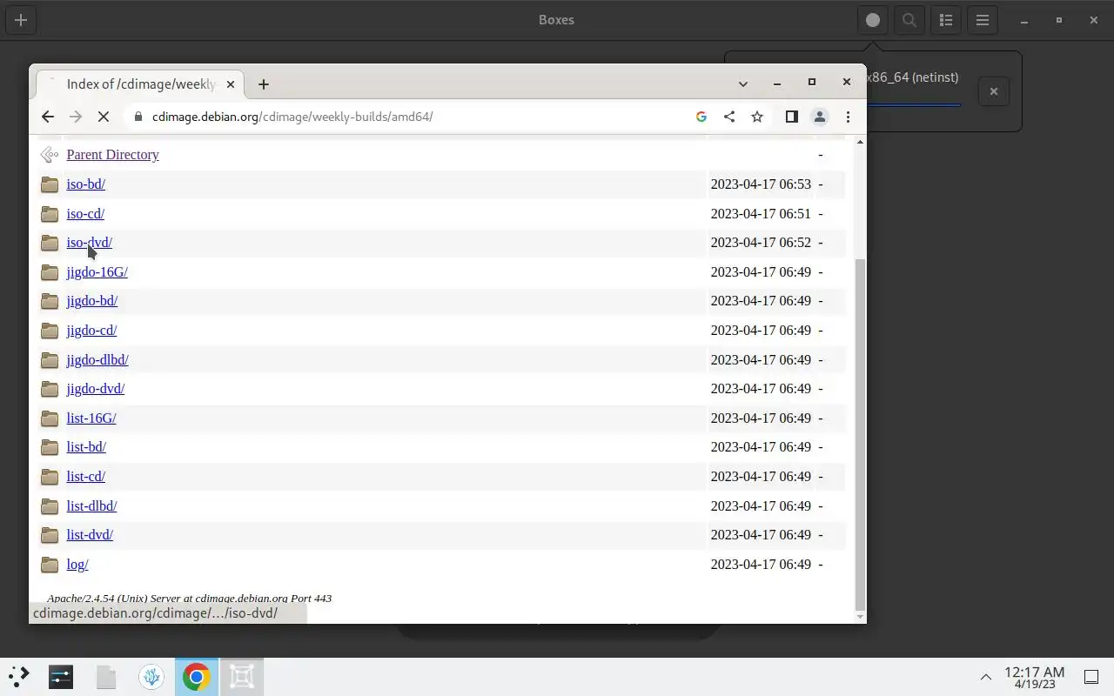This screenshot has width=1114, height=696.
Task: Open the file manager from the taskbar
Action: tap(106, 676)
